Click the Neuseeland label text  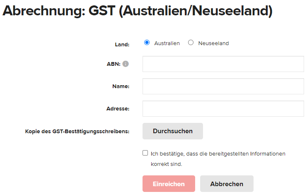pyautogui.click(x=213, y=43)
